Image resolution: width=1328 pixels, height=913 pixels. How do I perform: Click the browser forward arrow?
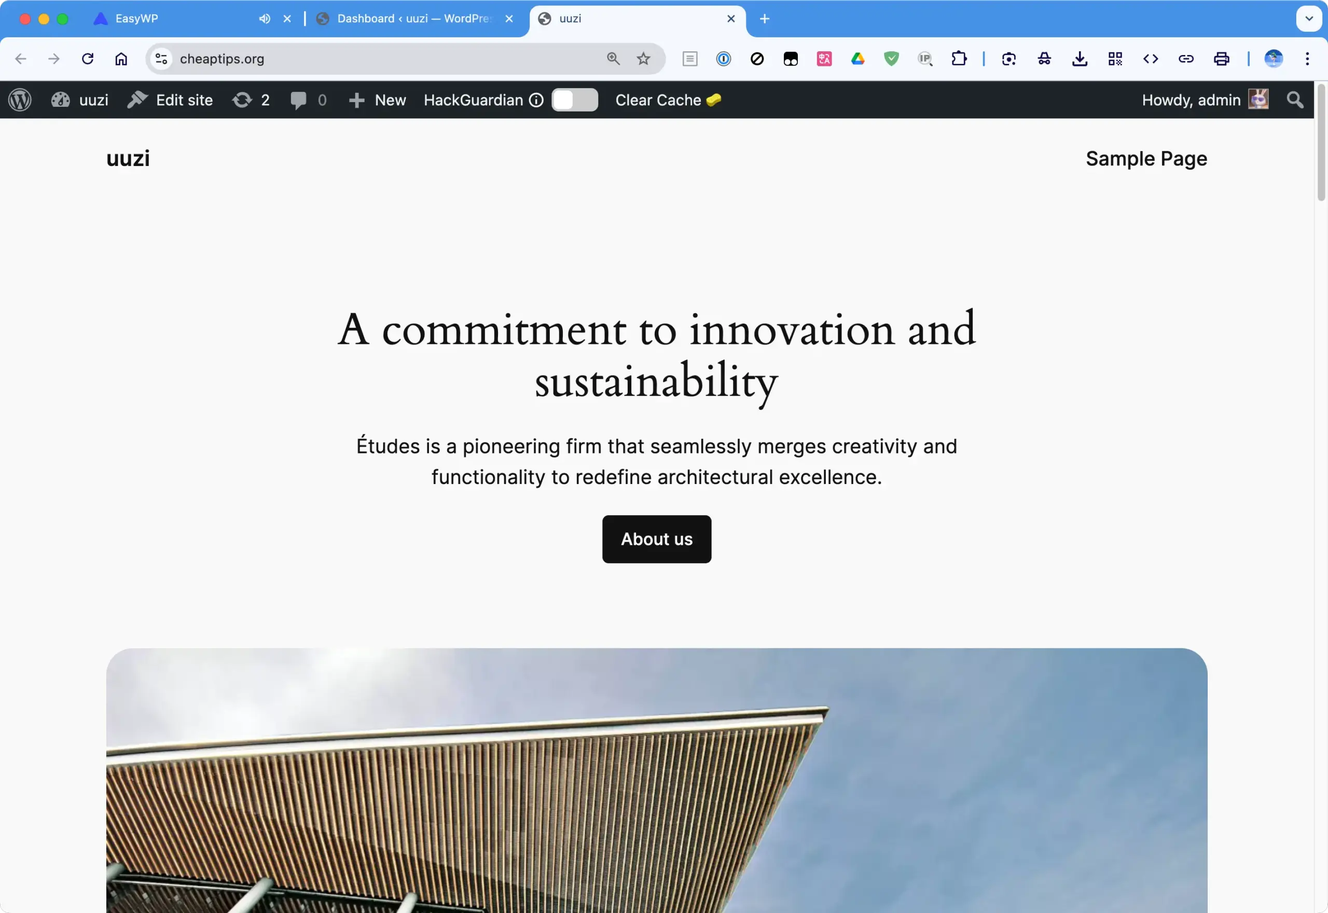pyautogui.click(x=54, y=59)
